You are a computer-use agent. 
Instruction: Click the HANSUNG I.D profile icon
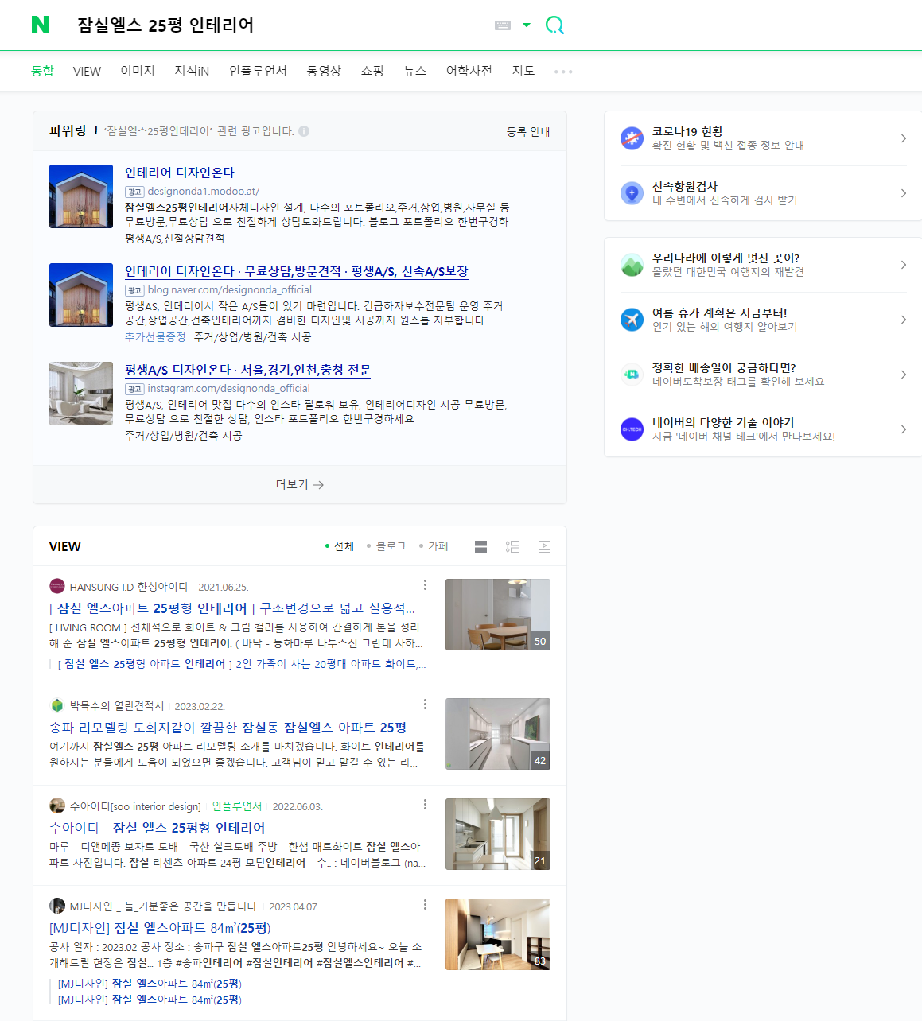[x=57, y=587]
